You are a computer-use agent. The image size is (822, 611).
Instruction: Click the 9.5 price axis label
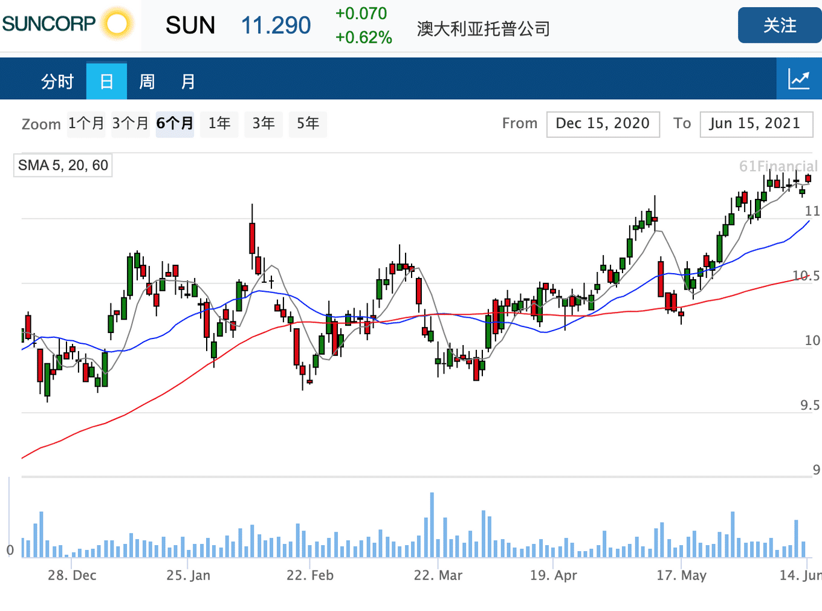click(x=810, y=405)
